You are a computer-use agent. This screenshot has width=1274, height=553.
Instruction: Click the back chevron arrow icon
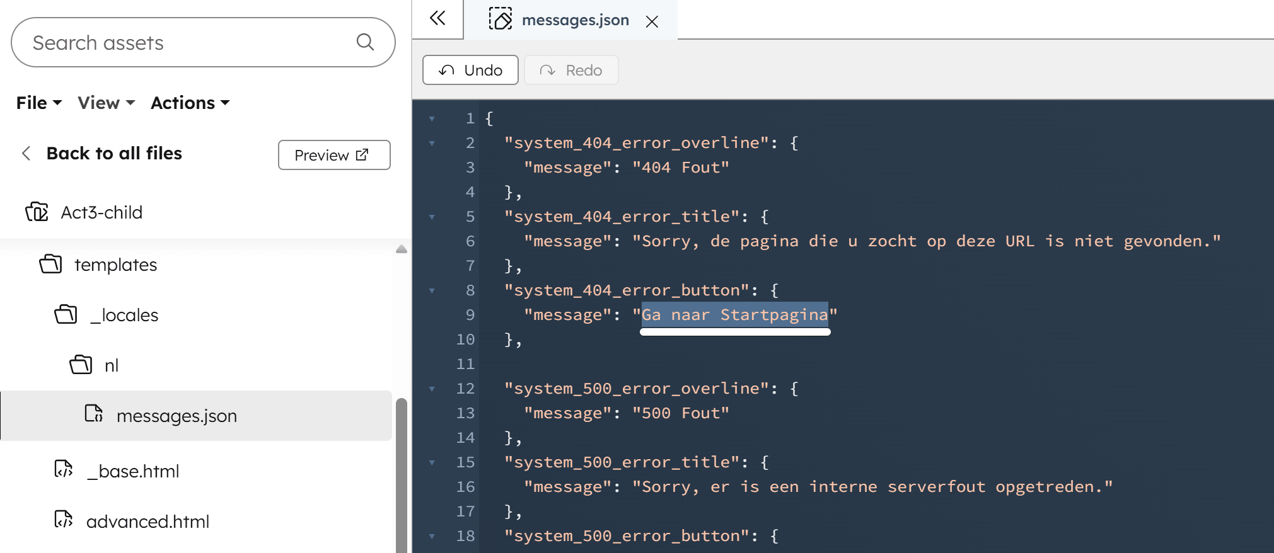pyautogui.click(x=26, y=153)
